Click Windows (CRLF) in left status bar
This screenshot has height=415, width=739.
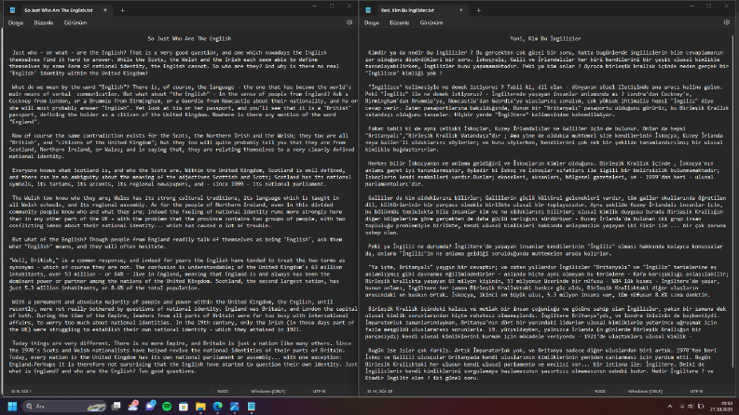point(267,391)
